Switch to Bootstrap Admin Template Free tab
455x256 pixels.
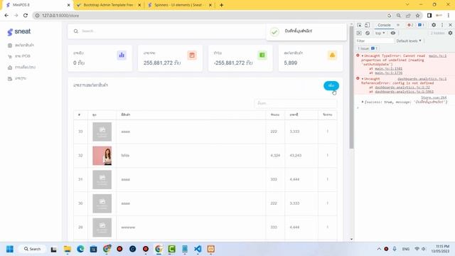coord(108,5)
